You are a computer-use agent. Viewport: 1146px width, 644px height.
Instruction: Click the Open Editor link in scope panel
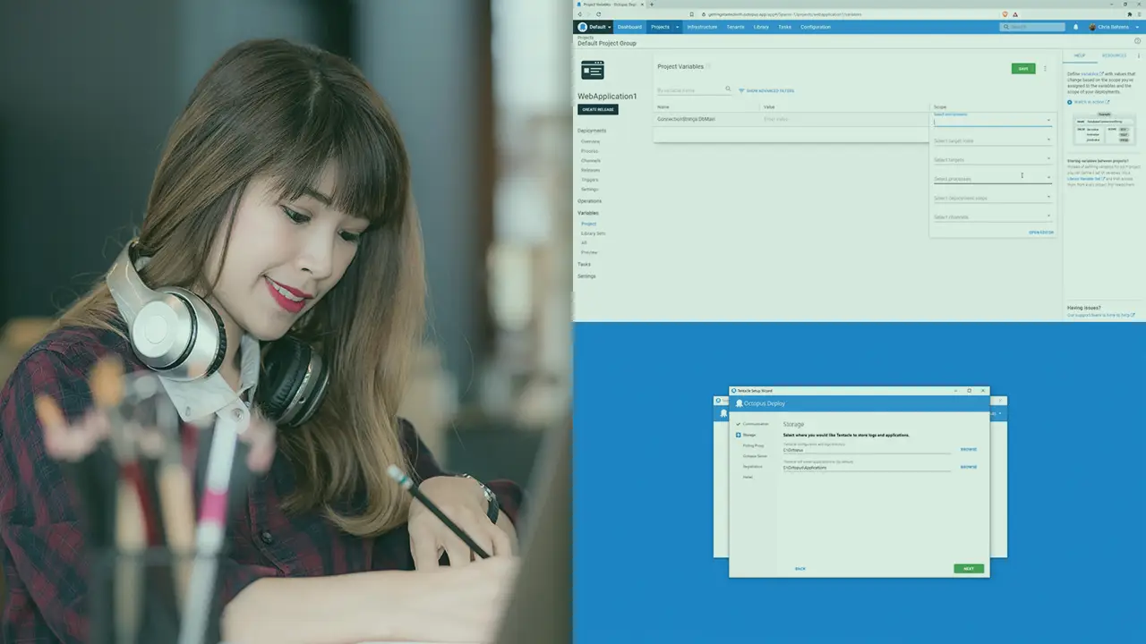(x=1041, y=233)
